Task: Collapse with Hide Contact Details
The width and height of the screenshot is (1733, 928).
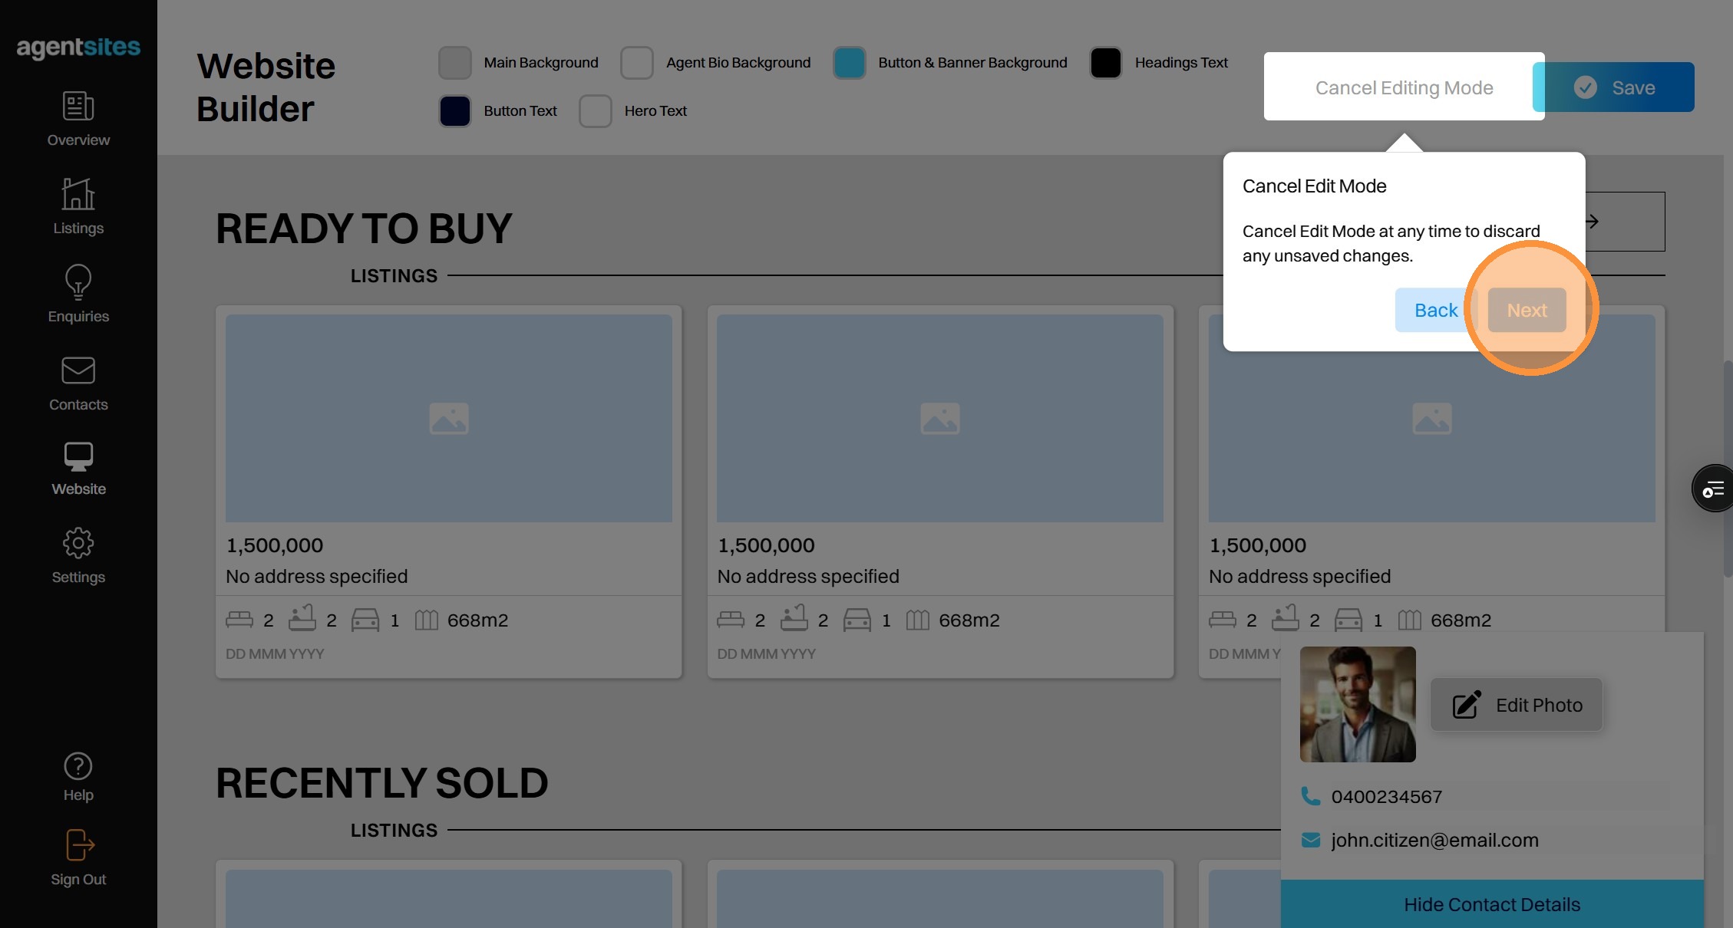Action: coord(1491,904)
